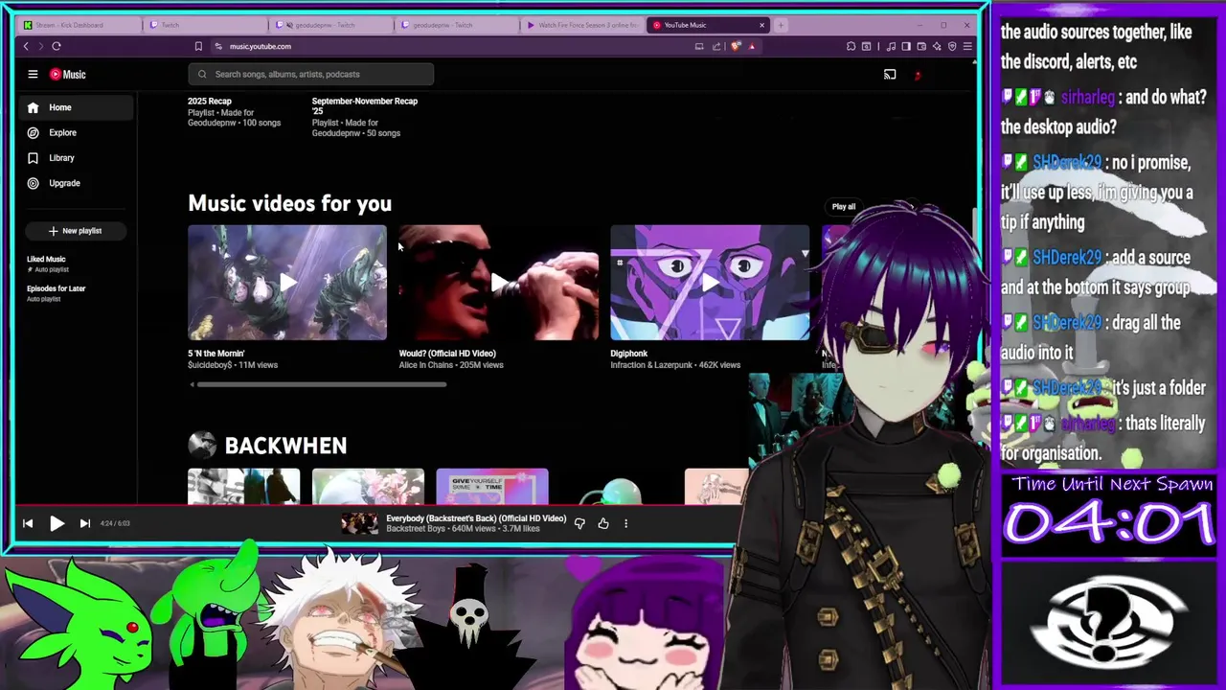Open the YouTube Music hamburger menu
The height and width of the screenshot is (690, 1226).
click(33, 74)
